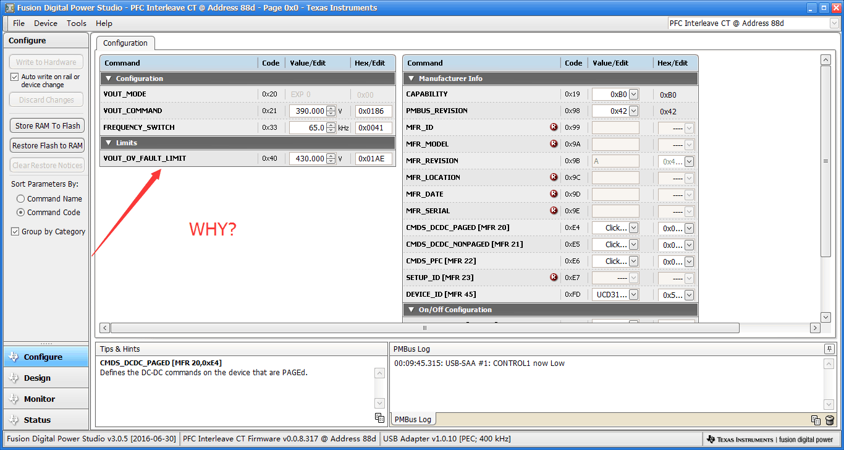Viewport: 844px width, 450px height.
Task: Open the CMDS_PFC value dropdown
Action: (633, 261)
